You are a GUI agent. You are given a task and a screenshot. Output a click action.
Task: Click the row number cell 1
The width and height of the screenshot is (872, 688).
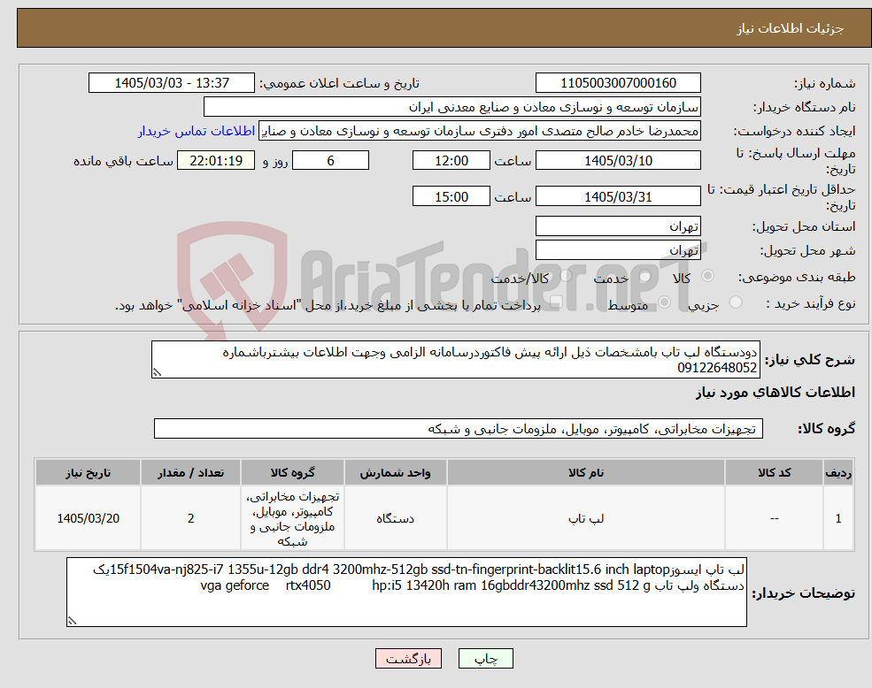(838, 518)
